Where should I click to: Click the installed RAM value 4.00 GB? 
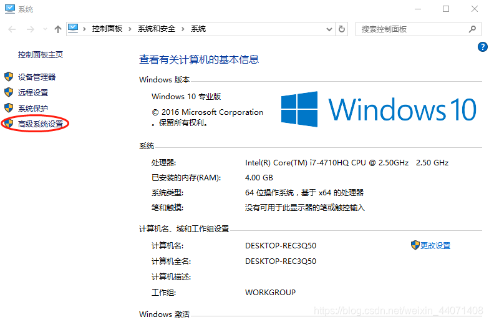coord(259,177)
